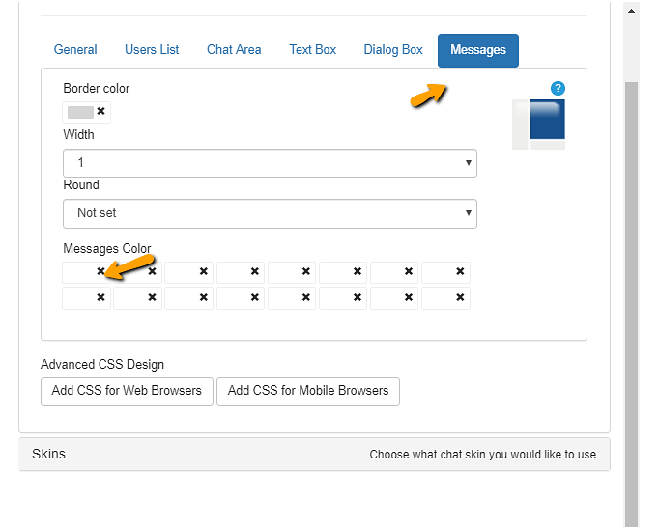Go to the Chat Area tab
The image size is (659, 527).
(x=234, y=50)
